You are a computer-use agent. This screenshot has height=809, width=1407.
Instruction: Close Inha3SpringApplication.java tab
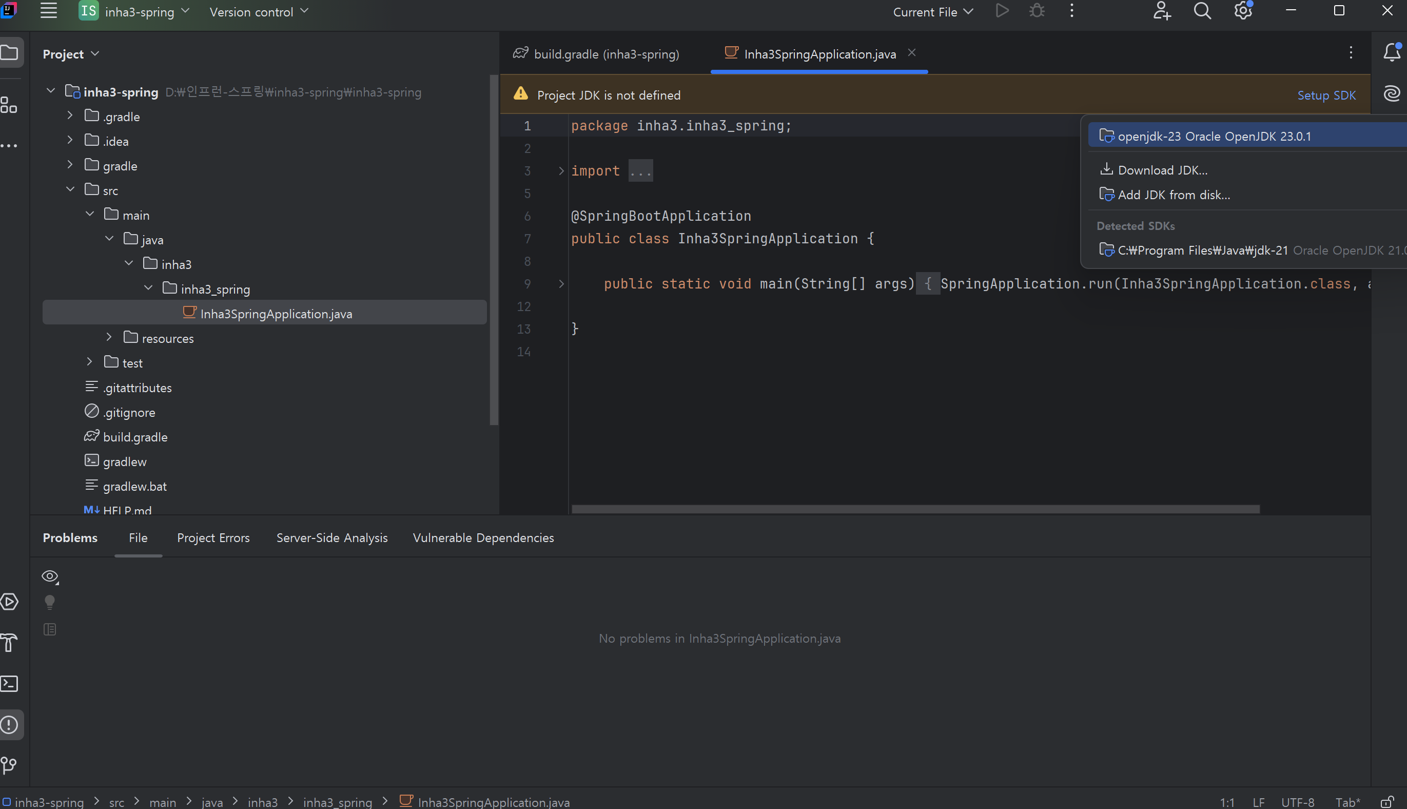pyautogui.click(x=912, y=52)
